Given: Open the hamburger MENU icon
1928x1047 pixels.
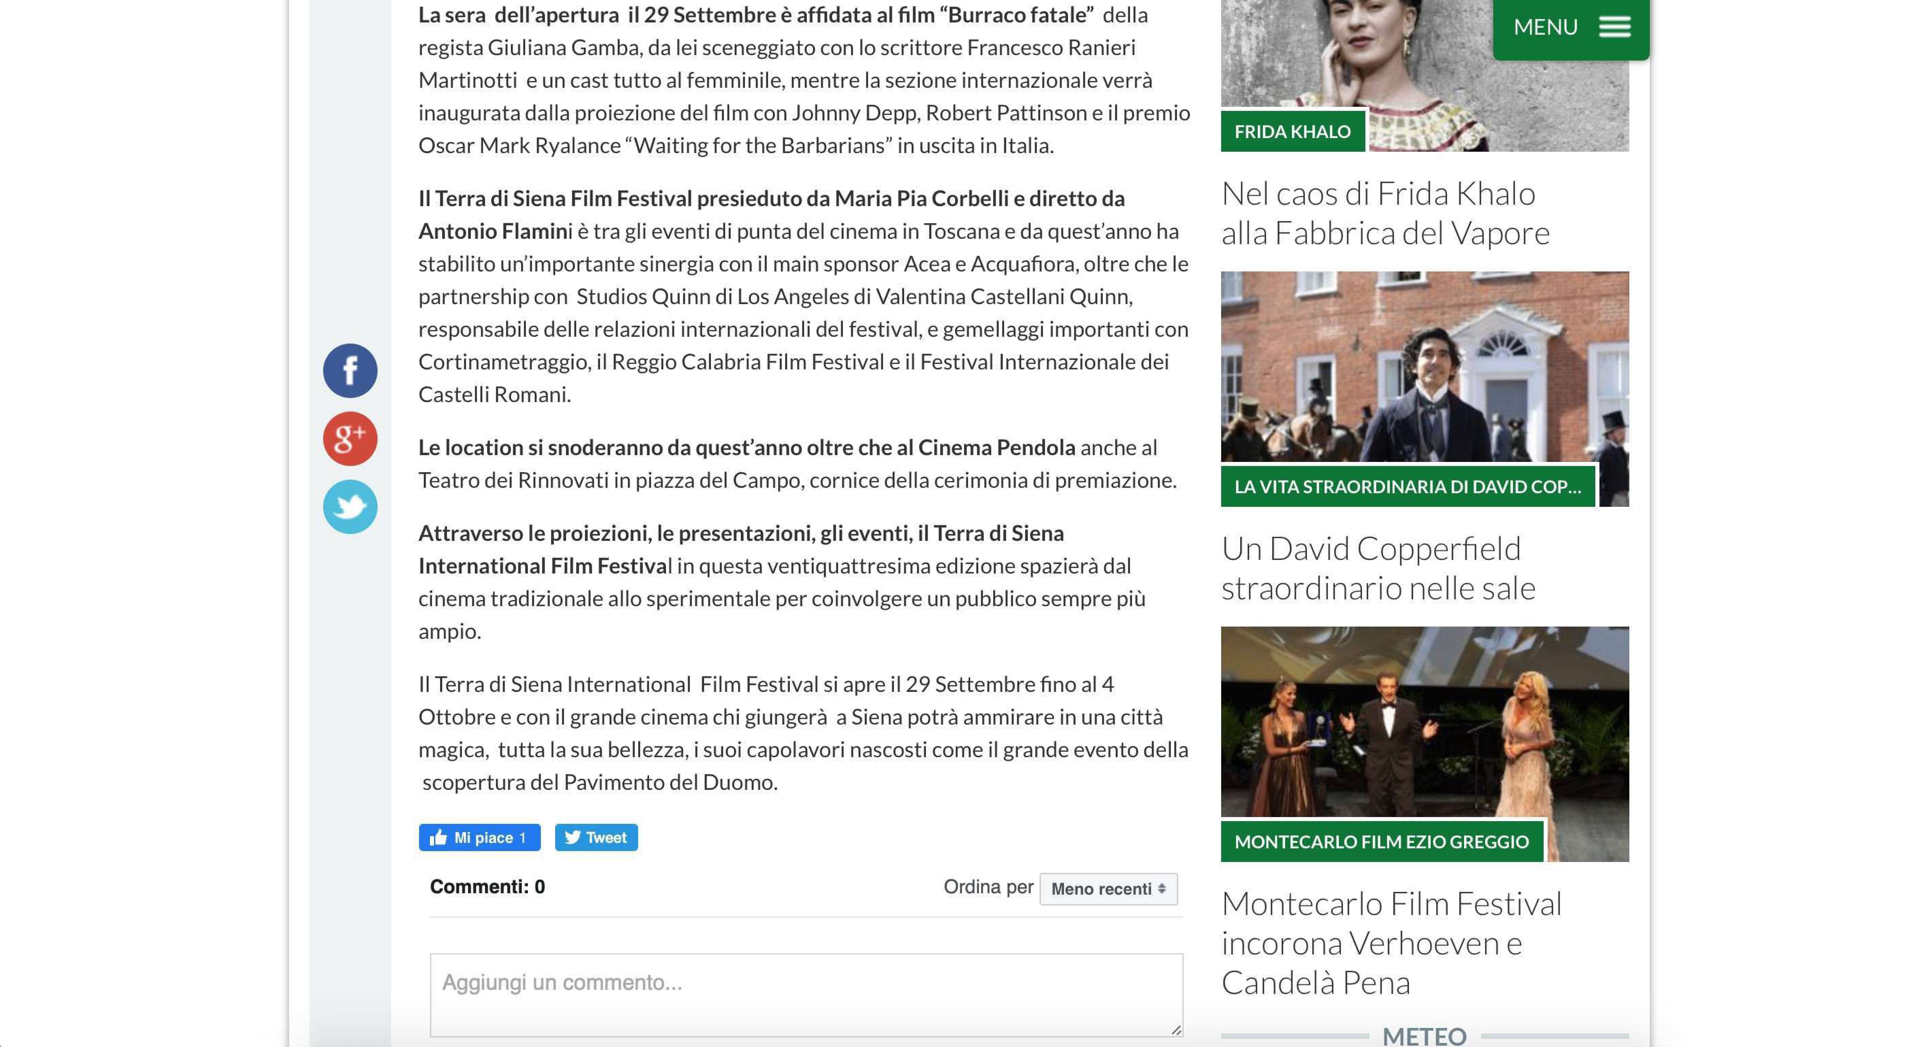Looking at the screenshot, I should [1614, 27].
